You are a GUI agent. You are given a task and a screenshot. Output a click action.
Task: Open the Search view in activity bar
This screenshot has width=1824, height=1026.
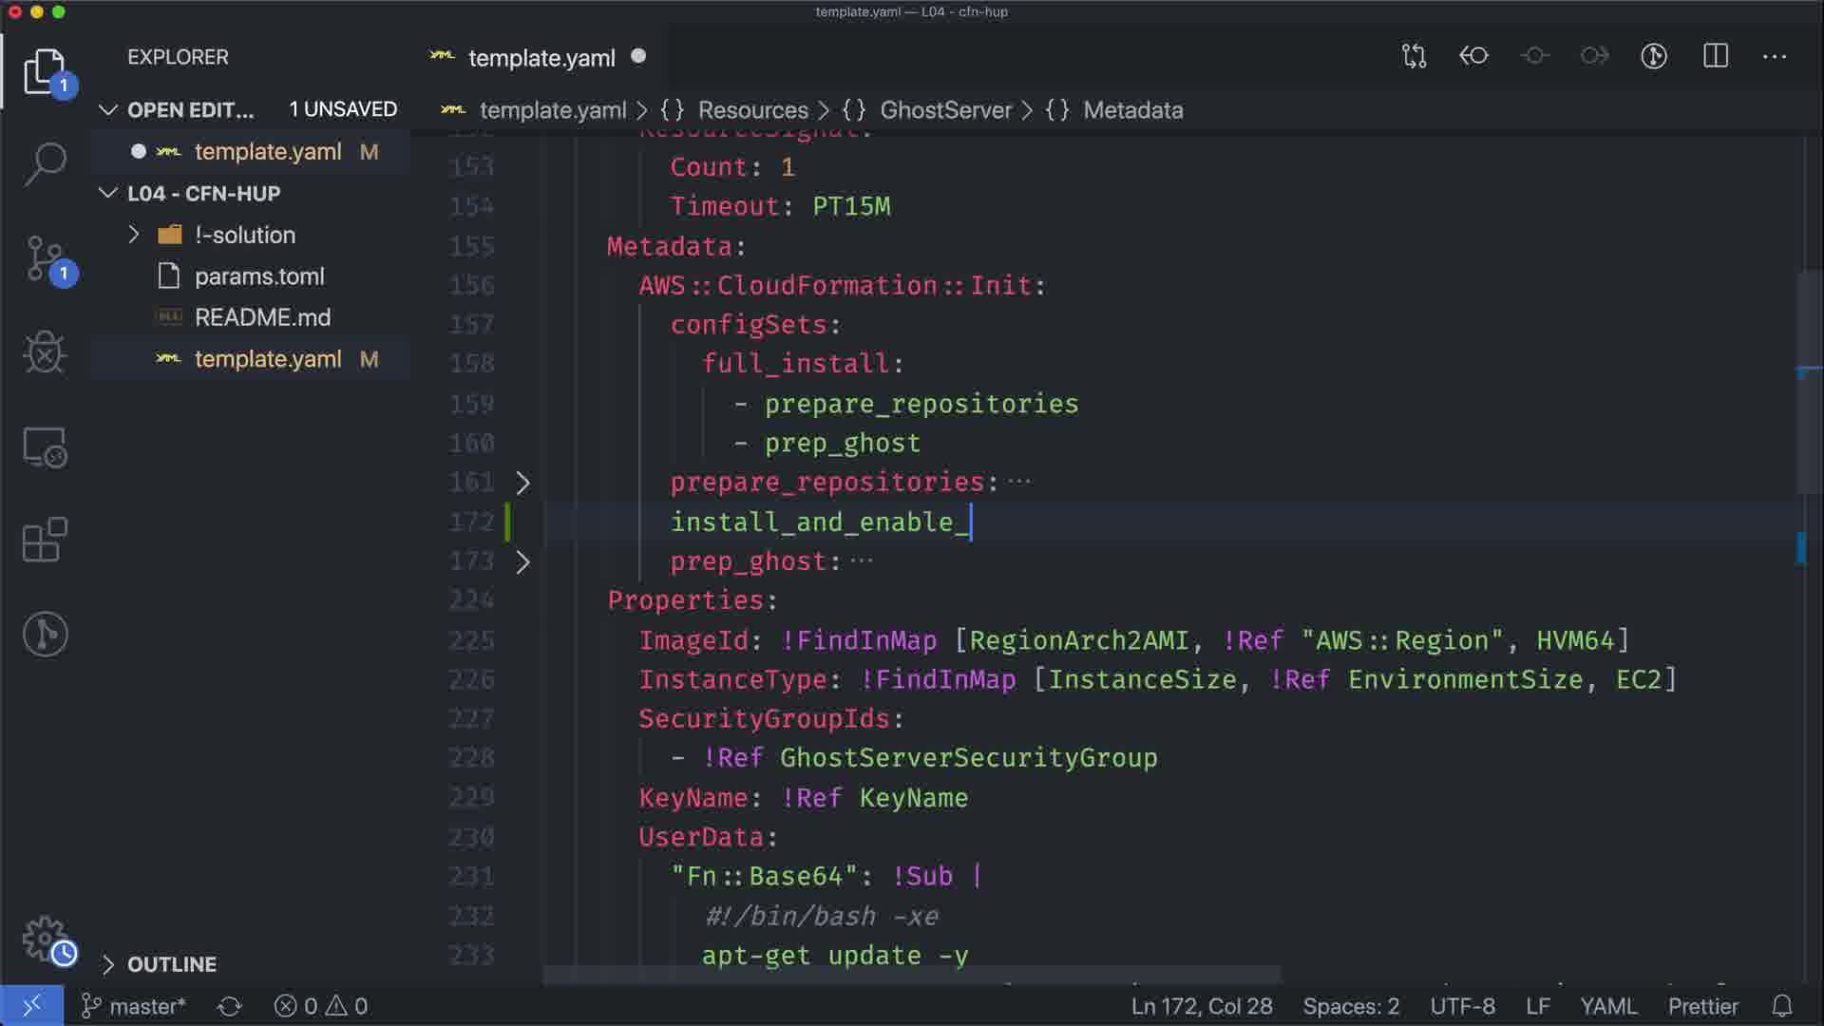coord(45,164)
